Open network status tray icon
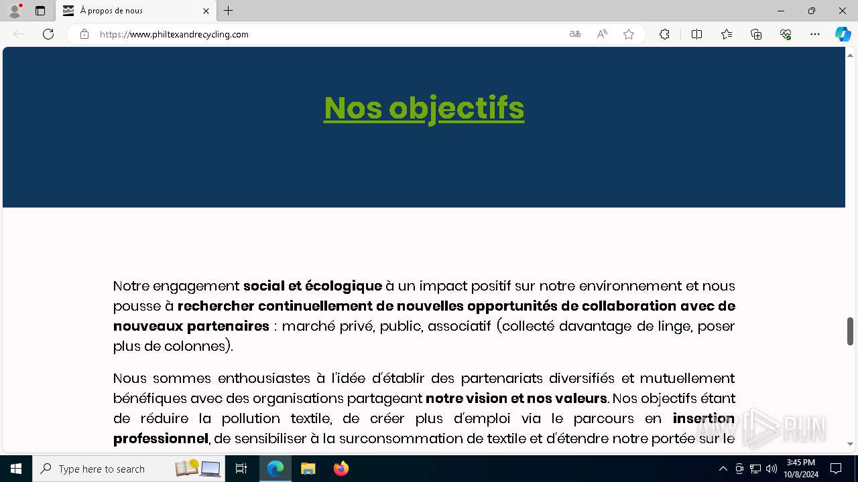Screen dimensions: 858x482 tap(755, 469)
